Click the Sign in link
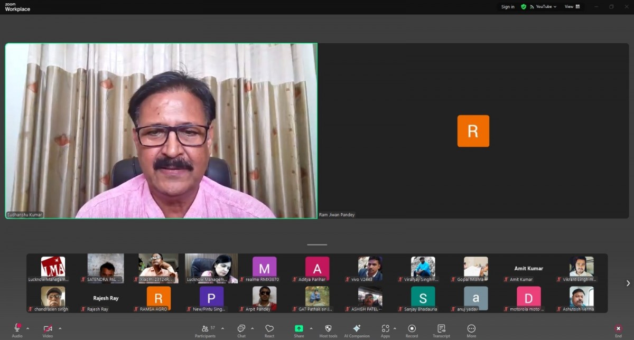 508,7
